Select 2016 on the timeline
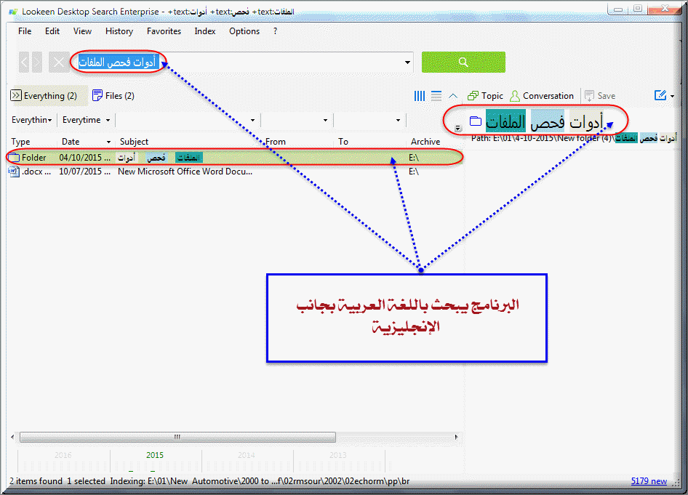The image size is (688, 495). tap(63, 455)
